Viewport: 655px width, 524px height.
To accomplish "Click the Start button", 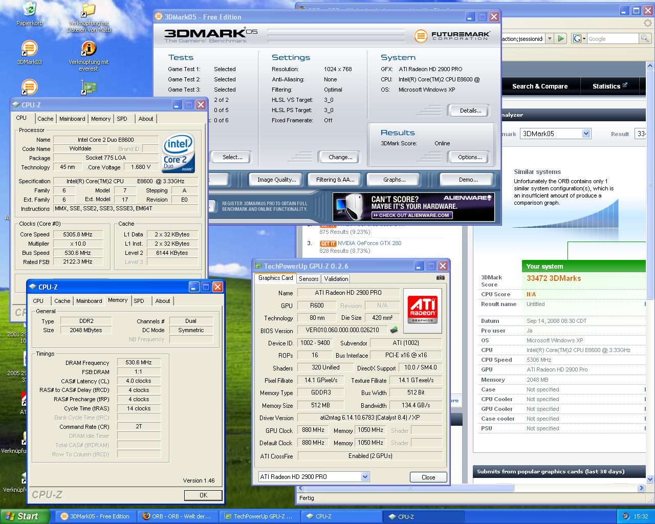I will click(x=24, y=516).
